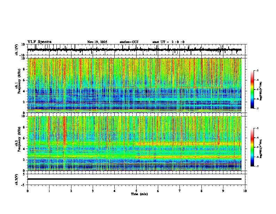The width and height of the screenshot is (276, 214).
Task: Click tick label "8" on the Time axis
Action: [x=201, y=191]
